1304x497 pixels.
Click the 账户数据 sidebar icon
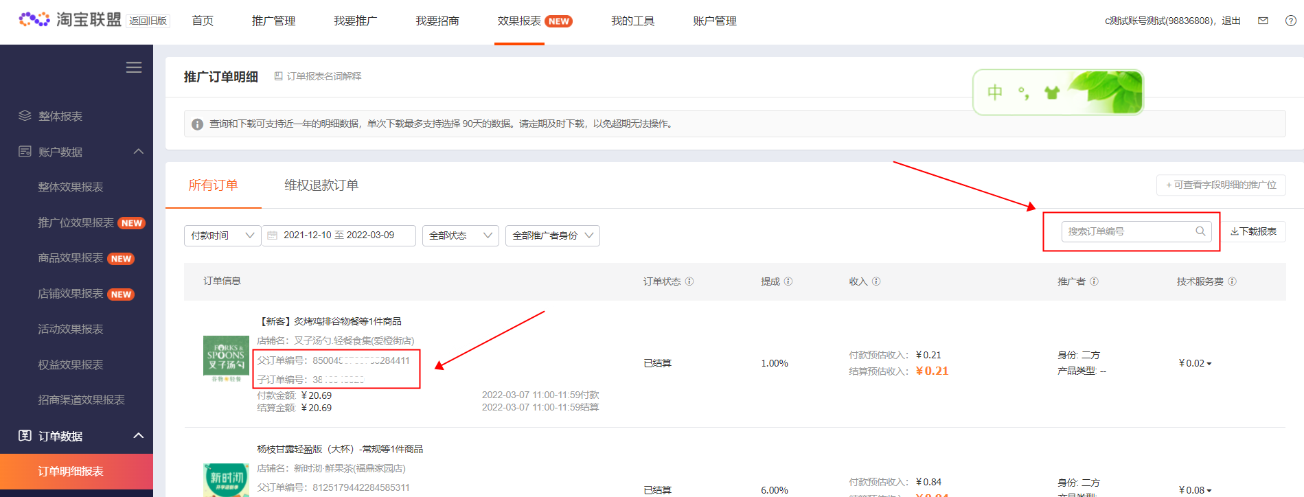[x=25, y=151]
